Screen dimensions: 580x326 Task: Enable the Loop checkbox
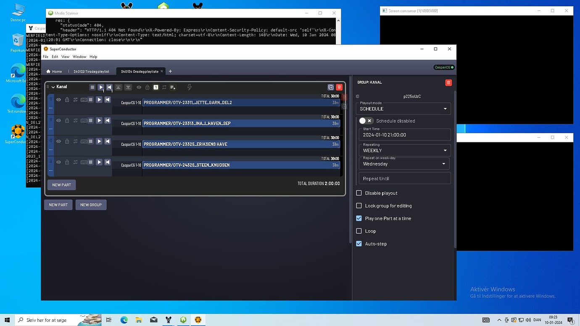359,231
